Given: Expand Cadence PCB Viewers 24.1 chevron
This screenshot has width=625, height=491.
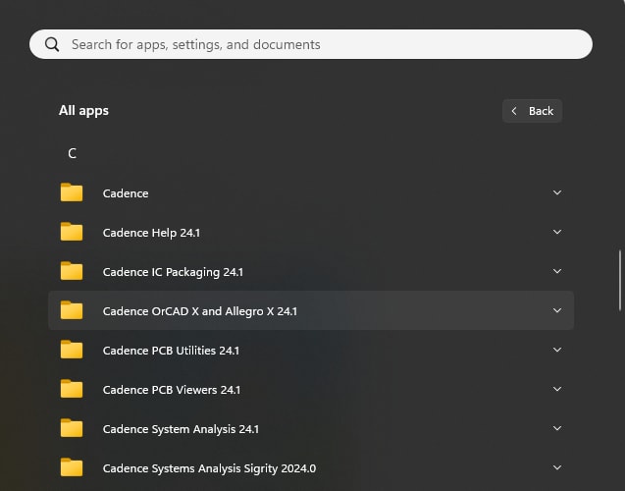Looking at the screenshot, I should (x=557, y=389).
